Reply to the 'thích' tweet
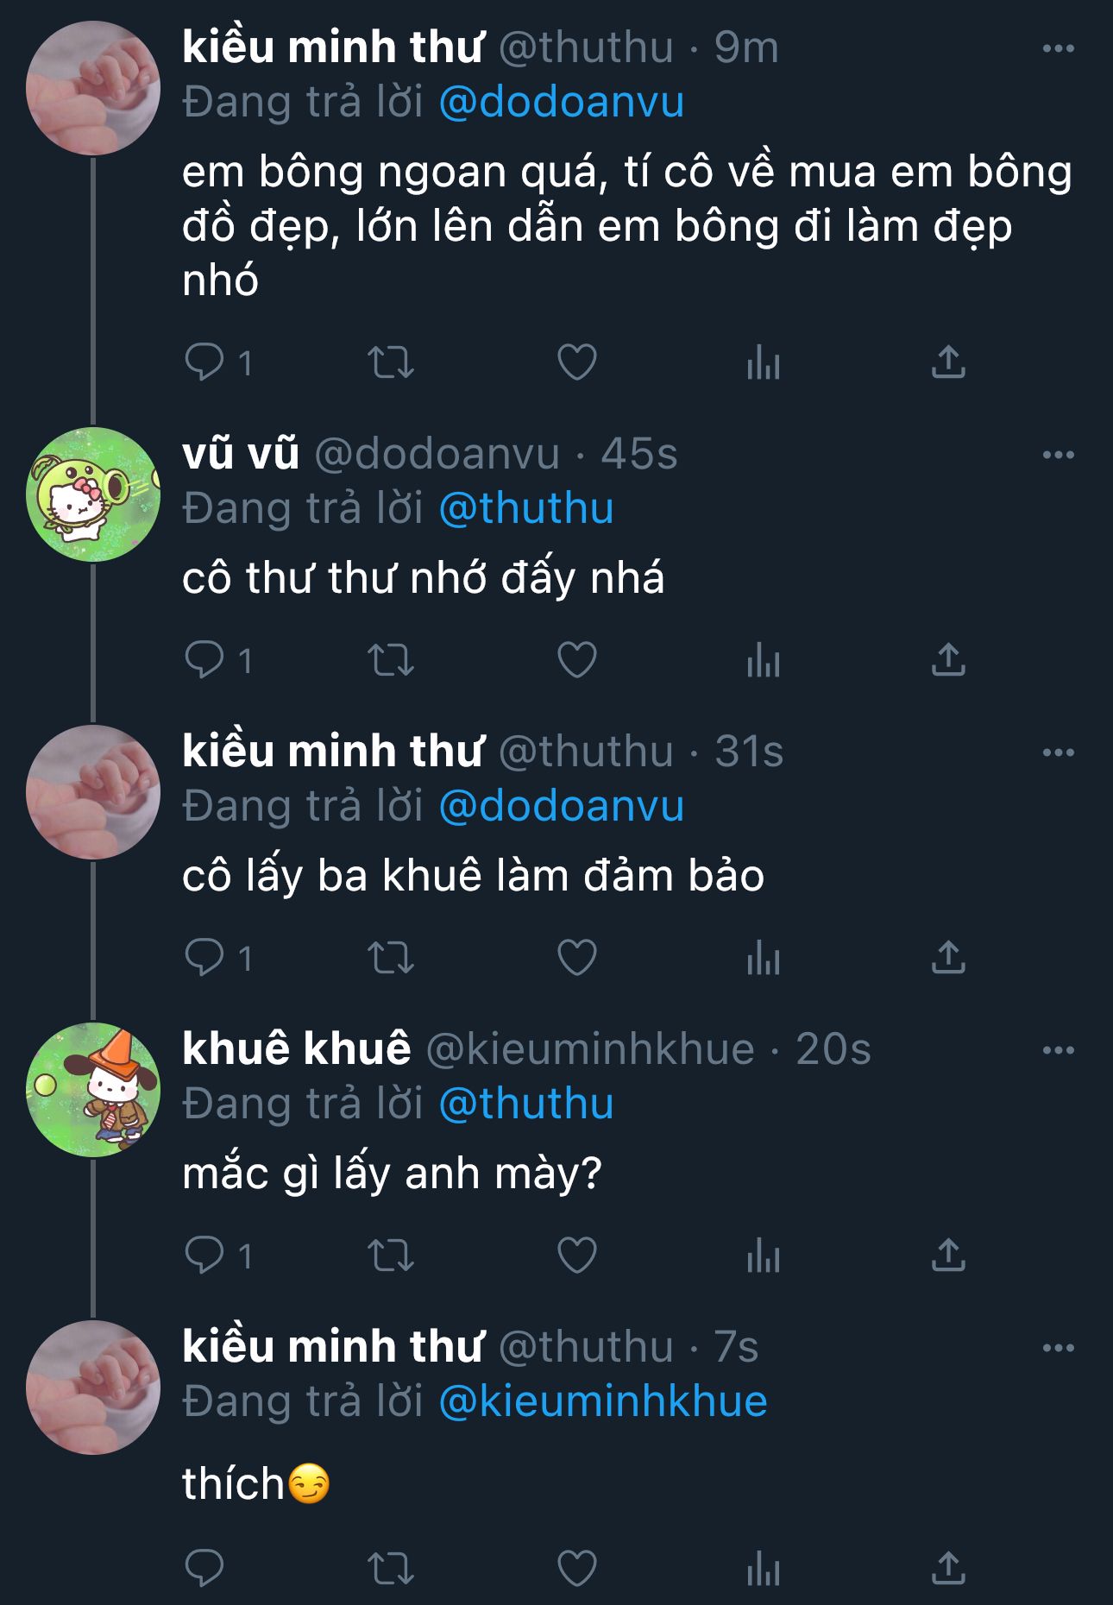This screenshot has height=1605, width=1113. point(204,1568)
